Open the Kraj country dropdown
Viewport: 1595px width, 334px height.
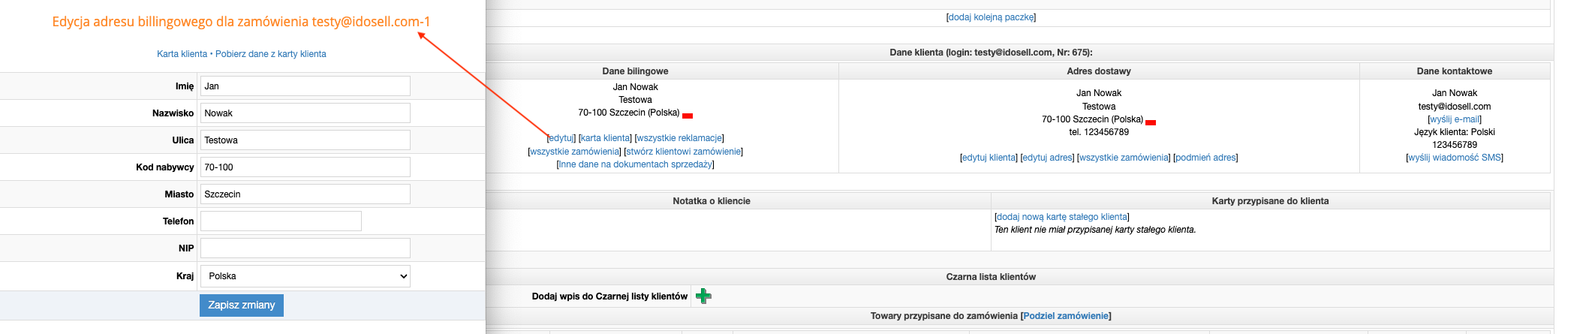tap(305, 276)
